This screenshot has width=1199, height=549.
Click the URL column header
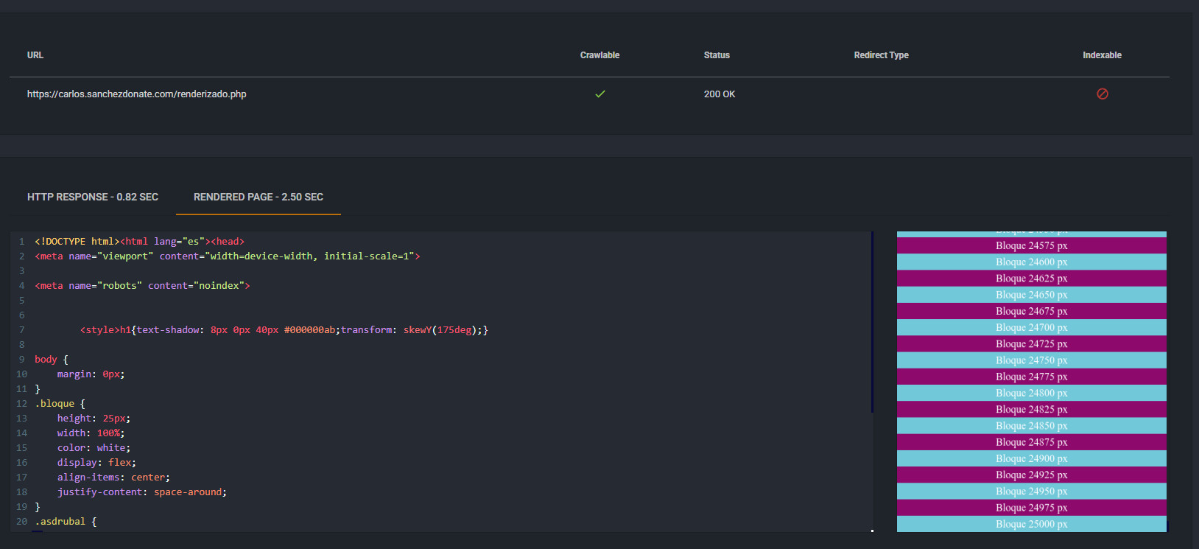pos(35,55)
